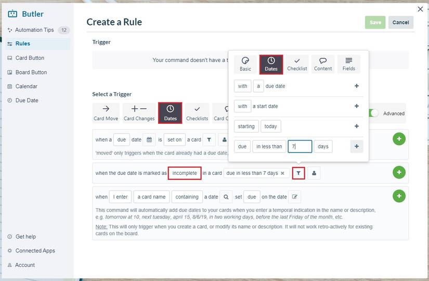
Task: Add the 'due in less than' filter
Action: pos(357,147)
